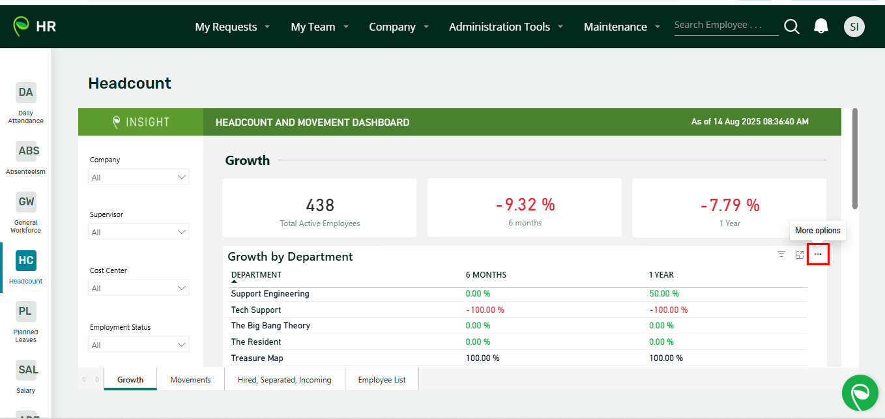Viewport: 885px width, 419px height.
Task: Expand the Supervisor filter dropdown
Action: pyautogui.click(x=139, y=232)
